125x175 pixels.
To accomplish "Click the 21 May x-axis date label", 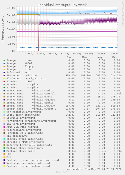I will coord(113,54).
